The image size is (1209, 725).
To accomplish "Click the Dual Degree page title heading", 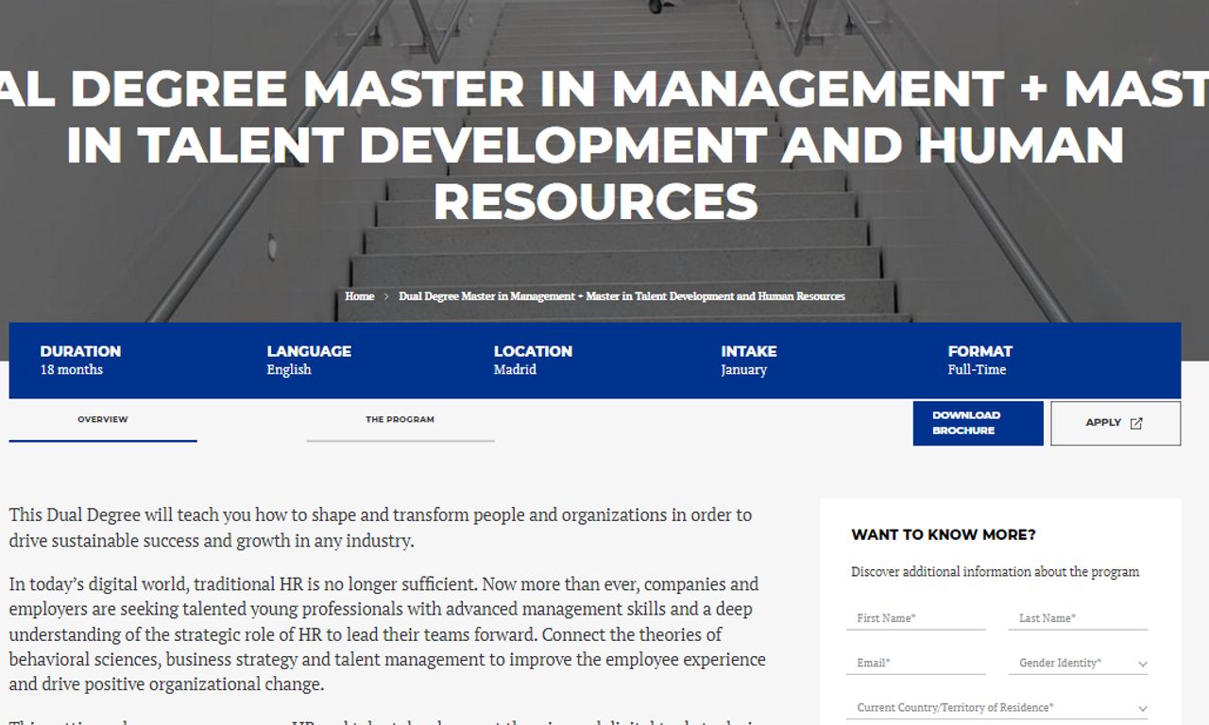I will (x=595, y=144).
